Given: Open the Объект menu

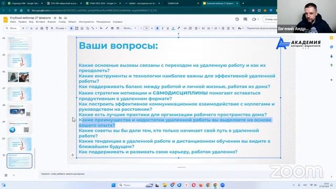Looking at the screenshot, I should [72, 22].
